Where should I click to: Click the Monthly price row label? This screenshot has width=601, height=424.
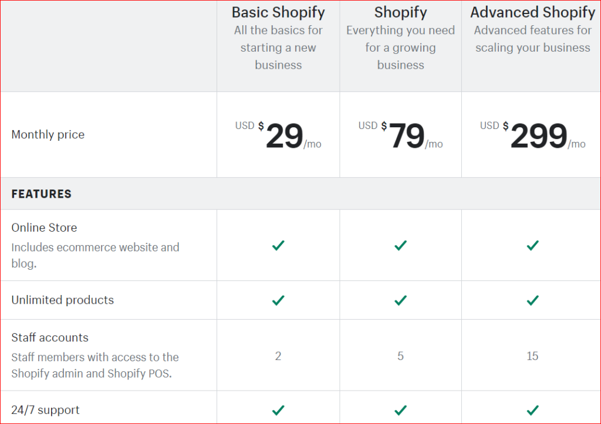coord(48,135)
